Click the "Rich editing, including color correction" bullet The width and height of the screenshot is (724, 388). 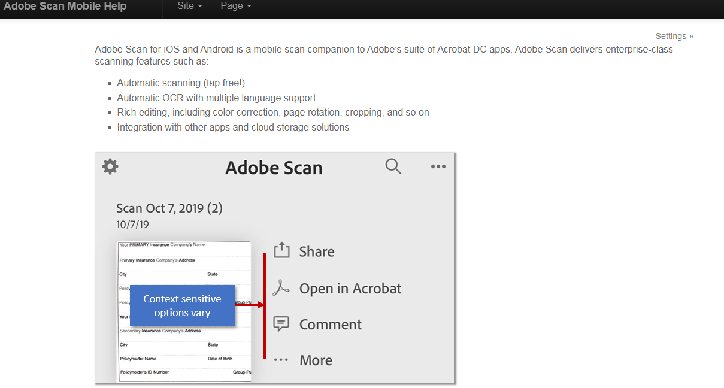click(273, 112)
